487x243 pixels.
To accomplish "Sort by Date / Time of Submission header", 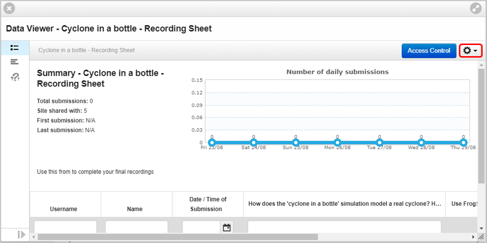I will click(x=208, y=204).
